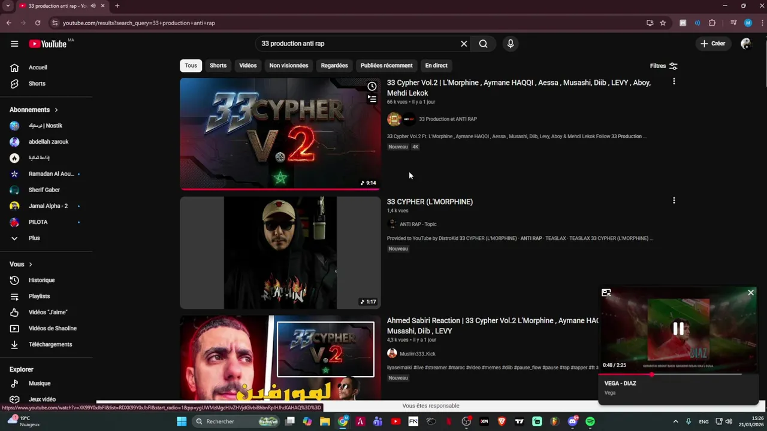This screenshot has width=767, height=431.
Task: Show hidden system tray icons
Action: tap(675, 421)
